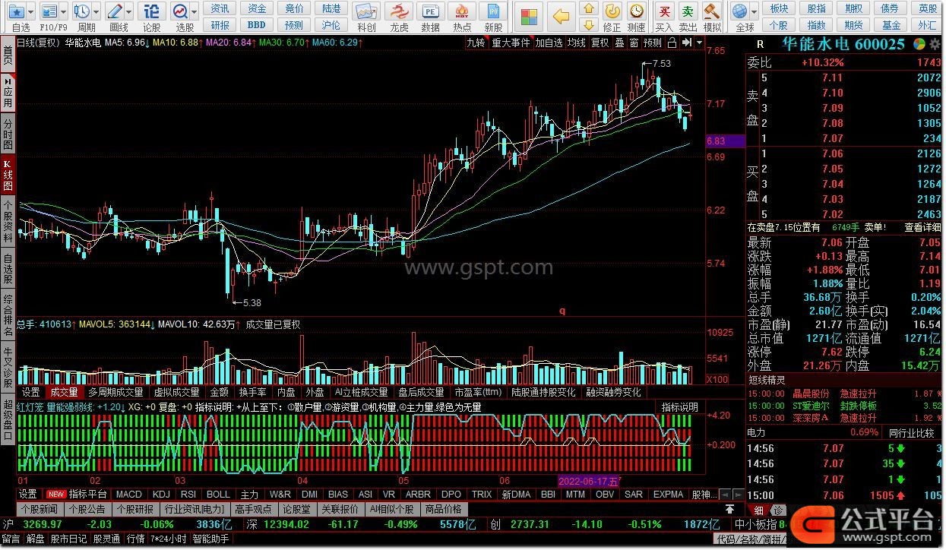Click the 指标说明 indicator description button
946x550 pixels.
(679, 407)
